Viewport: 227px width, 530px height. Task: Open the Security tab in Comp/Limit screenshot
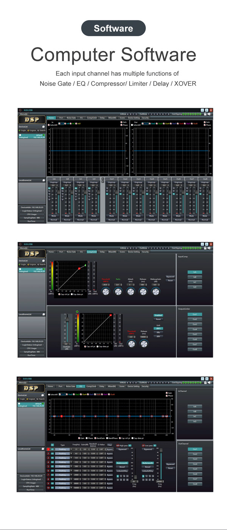coord(145,252)
